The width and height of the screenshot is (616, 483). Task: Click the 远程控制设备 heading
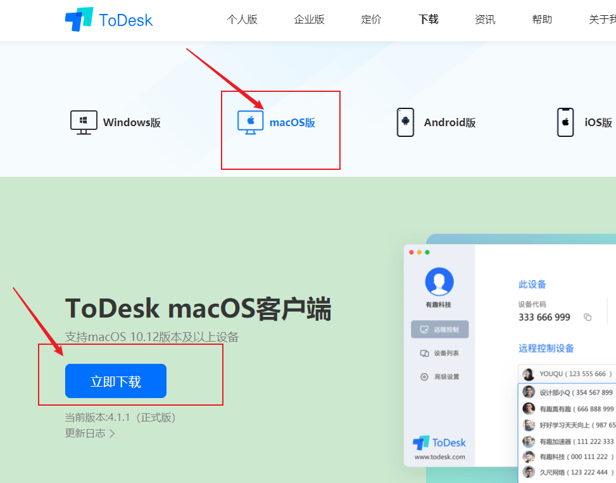pos(546,348)
